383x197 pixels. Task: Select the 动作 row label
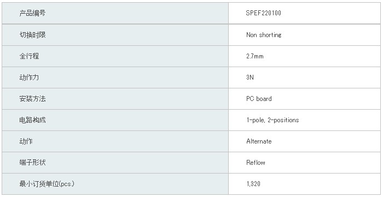tap(26, 141)
